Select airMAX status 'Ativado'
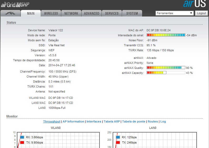 coord(151,58)
